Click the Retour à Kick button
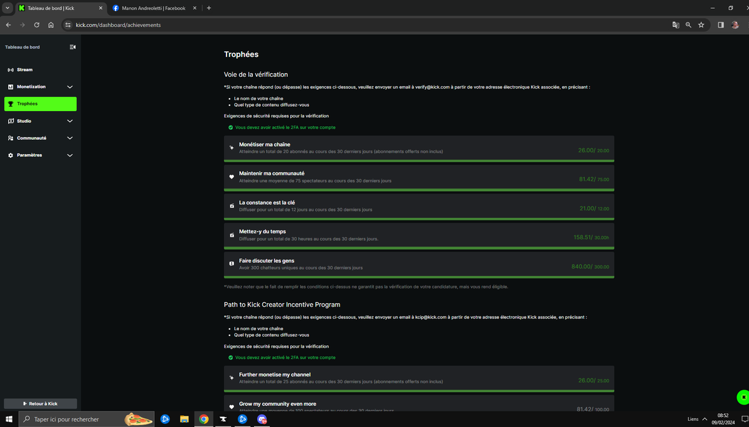This screenshot has width=749, height=427. tap(41, 404)
